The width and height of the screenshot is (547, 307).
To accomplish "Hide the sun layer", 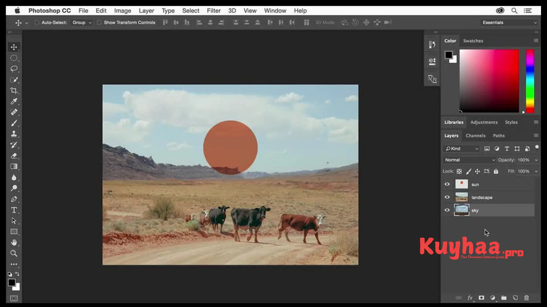I will point(447,184).
